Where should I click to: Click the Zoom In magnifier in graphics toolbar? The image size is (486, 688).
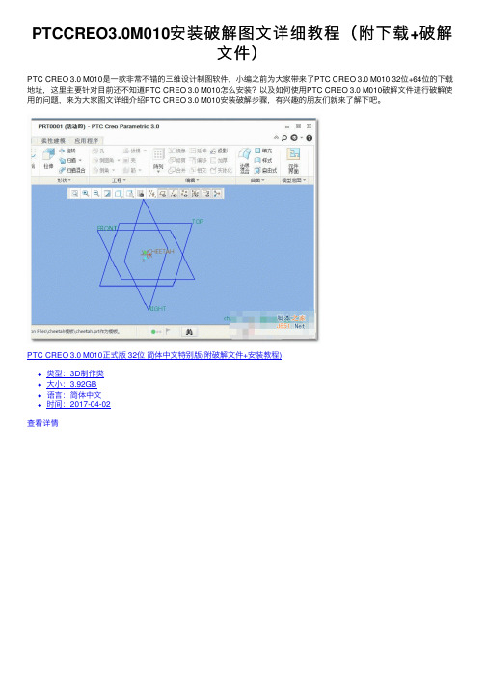tap(86, 194)
